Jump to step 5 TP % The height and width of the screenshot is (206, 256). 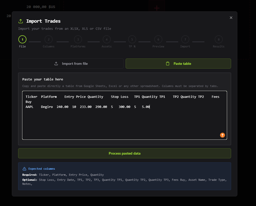click(132, 40)
